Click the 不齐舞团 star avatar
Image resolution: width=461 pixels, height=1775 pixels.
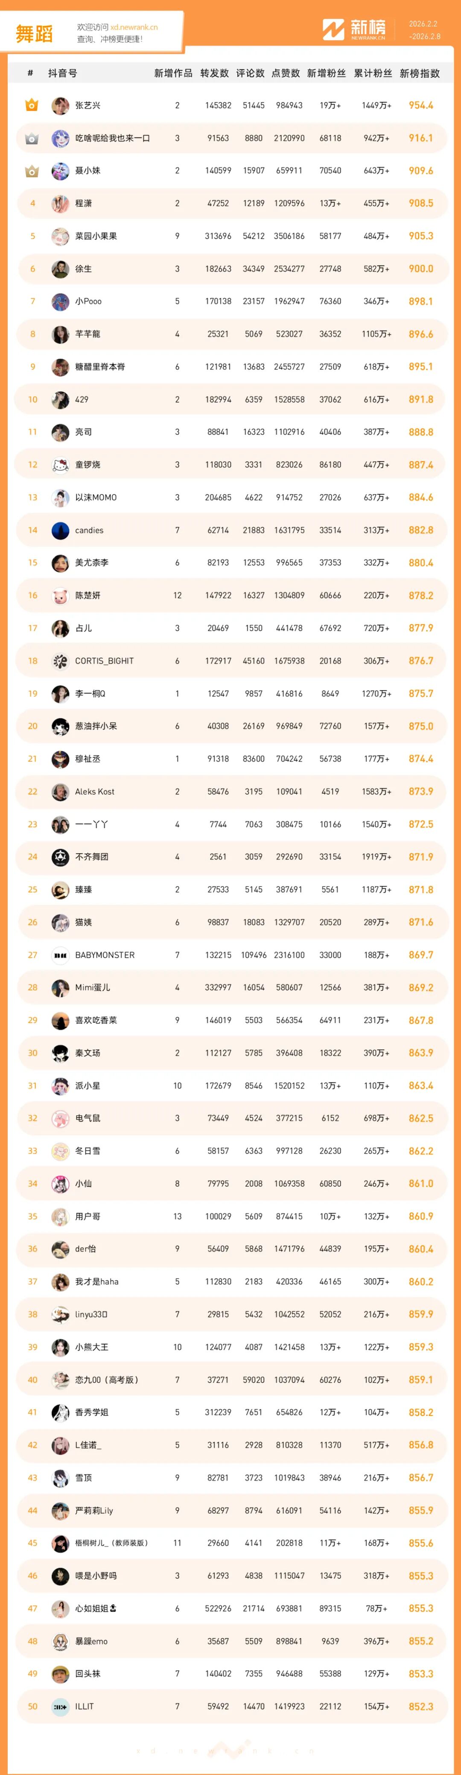point(60,857)
